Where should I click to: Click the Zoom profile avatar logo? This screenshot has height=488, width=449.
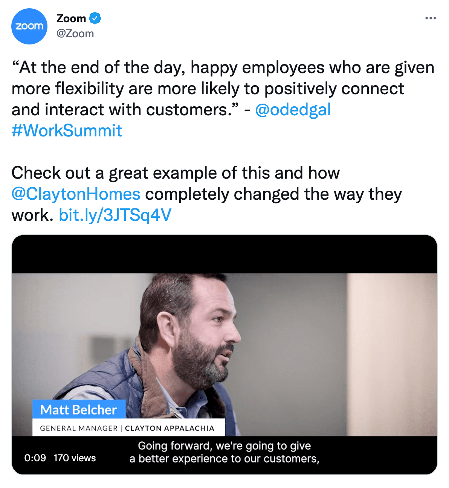29,26
